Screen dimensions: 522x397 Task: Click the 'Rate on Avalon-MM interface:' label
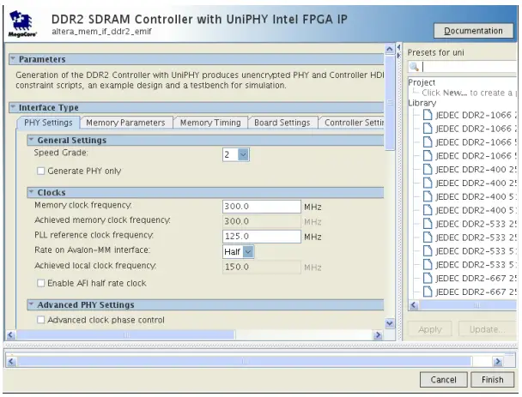point(92,250)
